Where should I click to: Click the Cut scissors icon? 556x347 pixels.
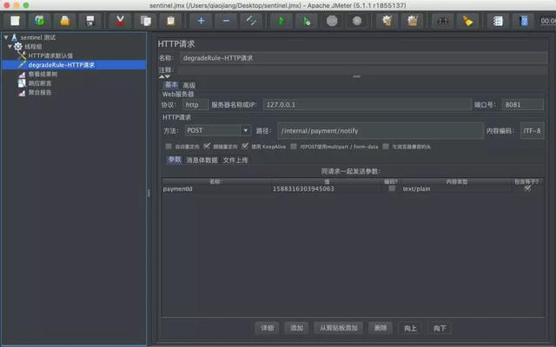(120, 21)
